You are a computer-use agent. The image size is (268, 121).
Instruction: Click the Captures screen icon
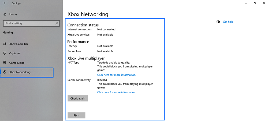(5, 53)
